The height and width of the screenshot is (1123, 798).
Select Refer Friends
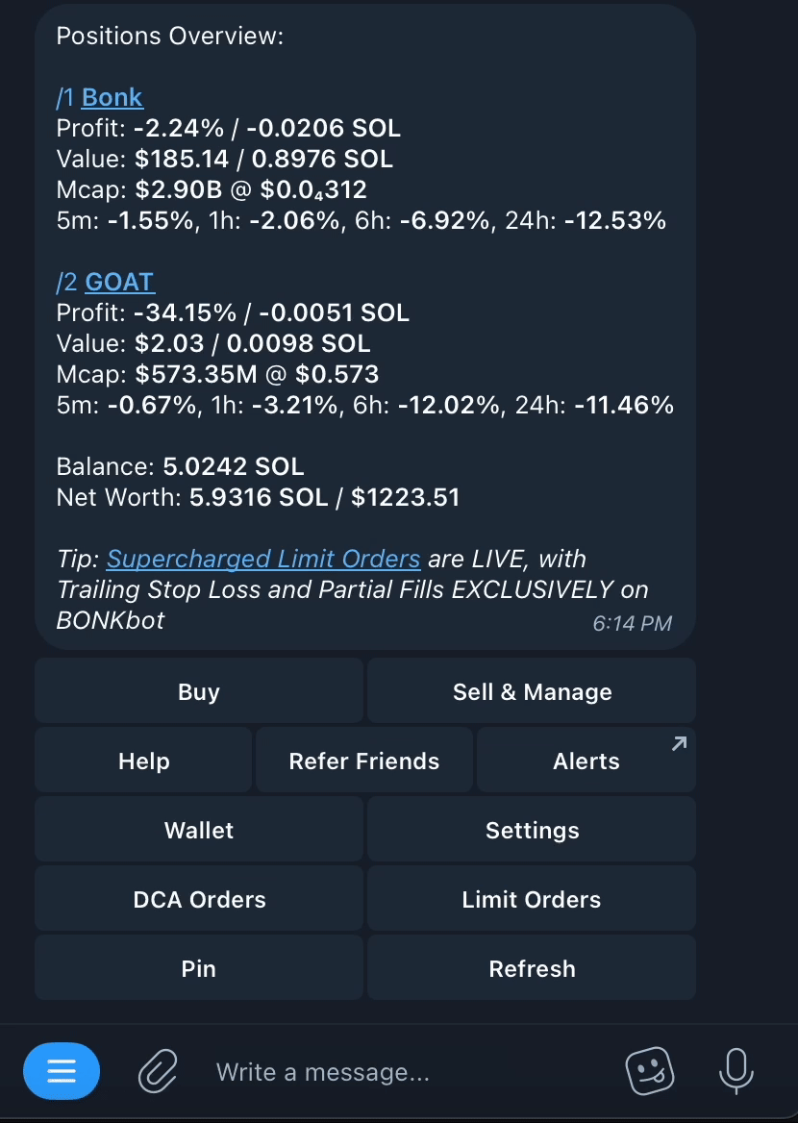click(x=364, y=761)
